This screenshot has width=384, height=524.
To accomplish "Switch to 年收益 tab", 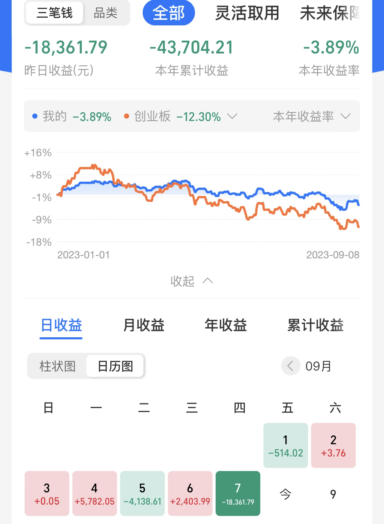I will point(226,325).
